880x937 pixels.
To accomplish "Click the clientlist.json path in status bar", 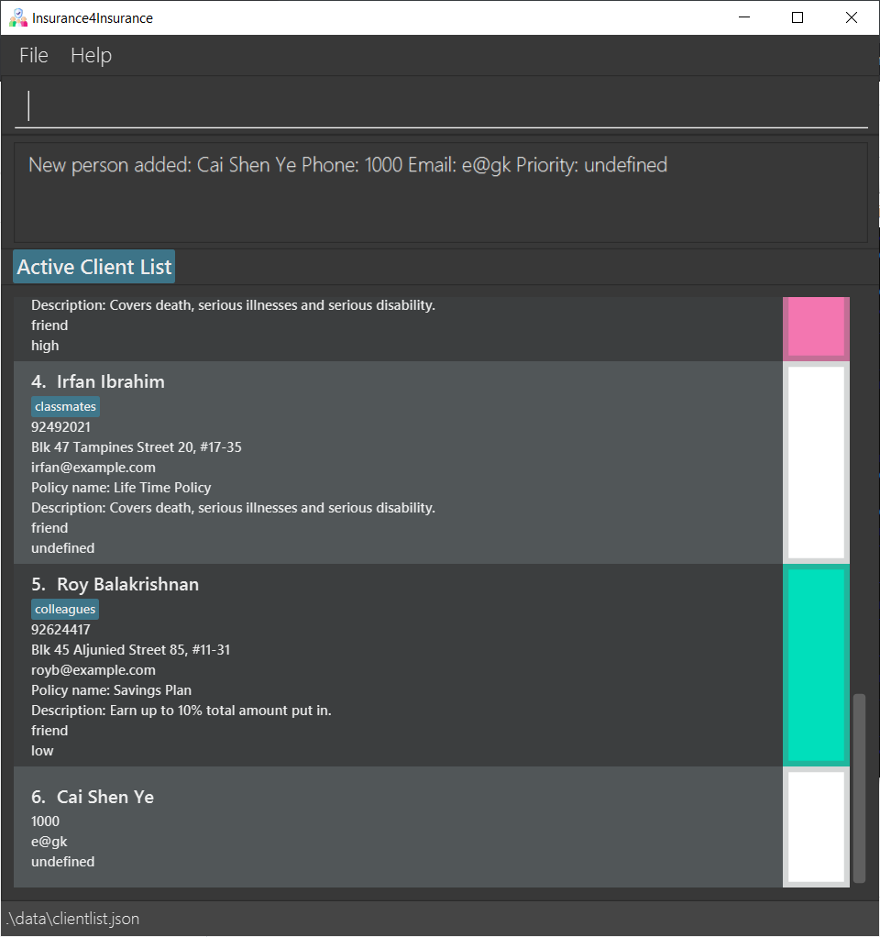I will (x=73, y=919).
